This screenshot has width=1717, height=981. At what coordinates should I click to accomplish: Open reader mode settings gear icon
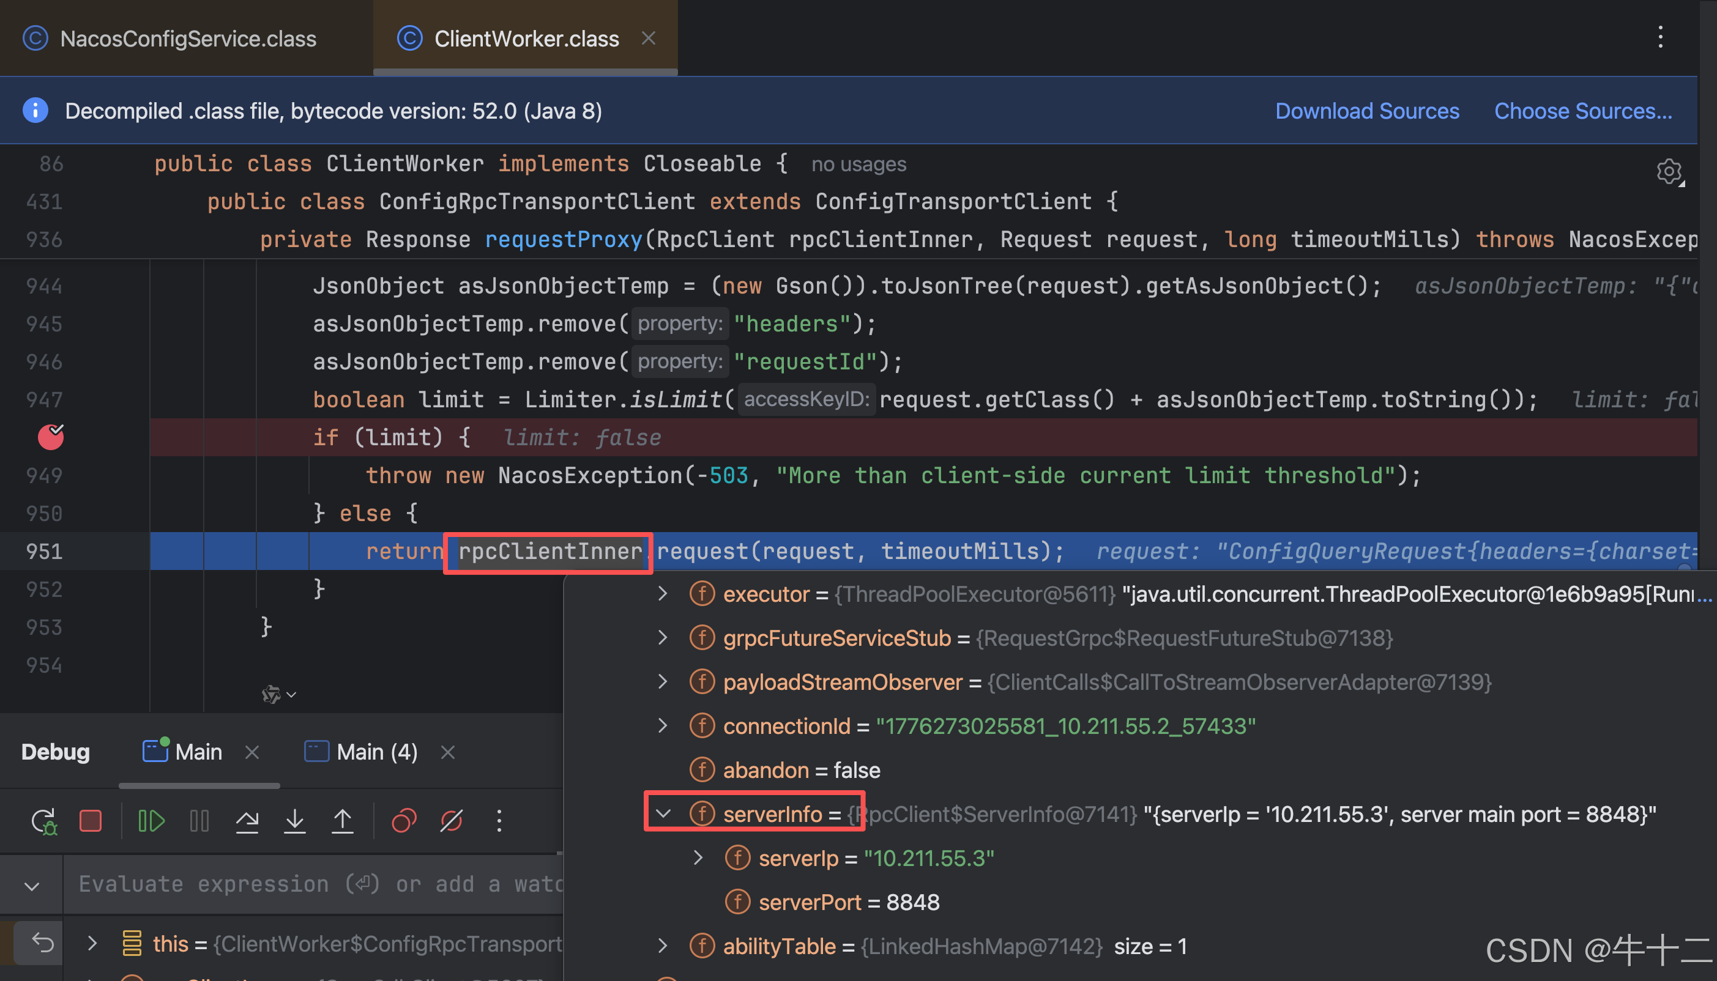click(x=1669, y=172)
